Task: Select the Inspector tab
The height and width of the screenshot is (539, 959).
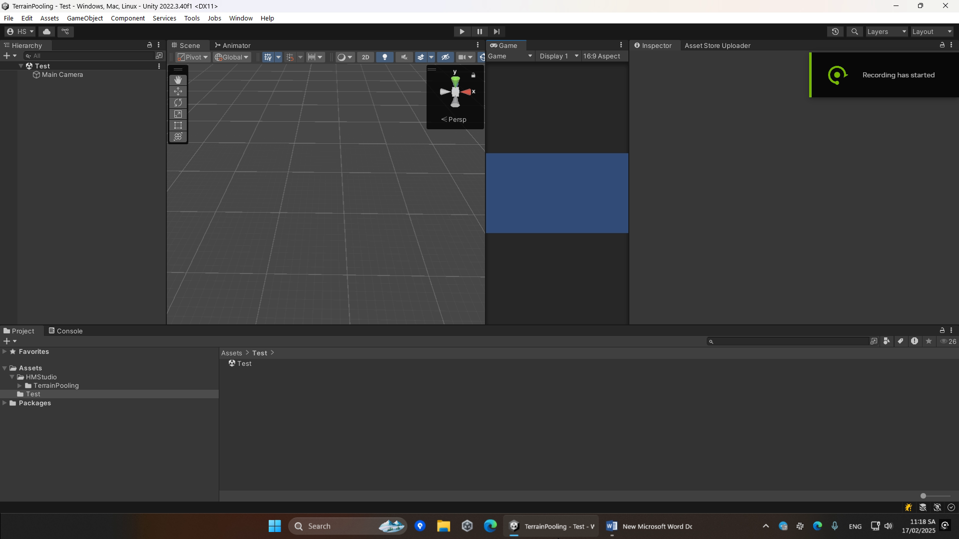Action: click(653, 45)
